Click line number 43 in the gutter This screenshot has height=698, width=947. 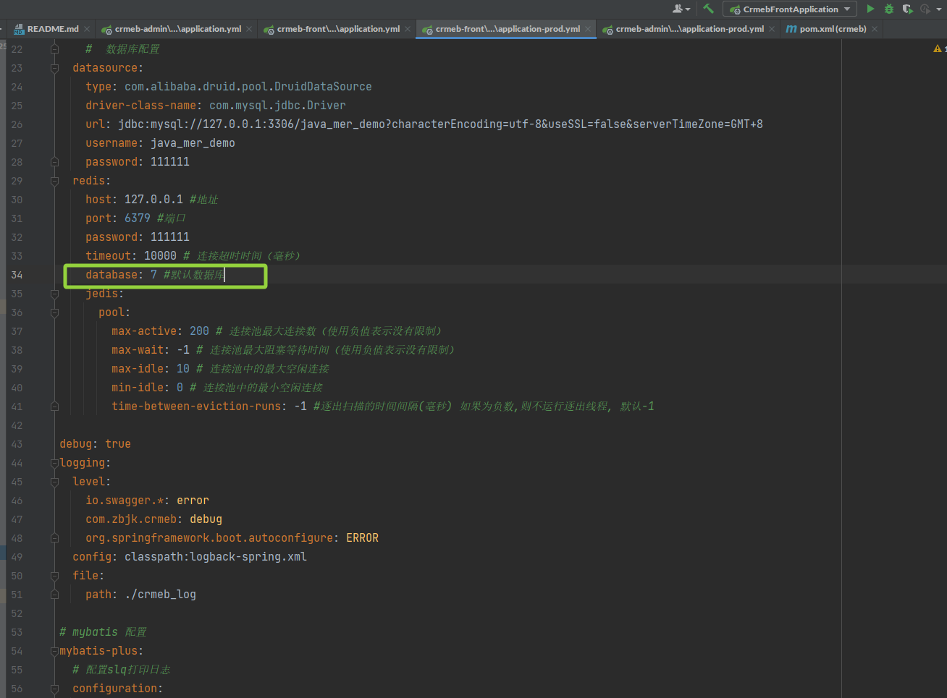(17, 444)
